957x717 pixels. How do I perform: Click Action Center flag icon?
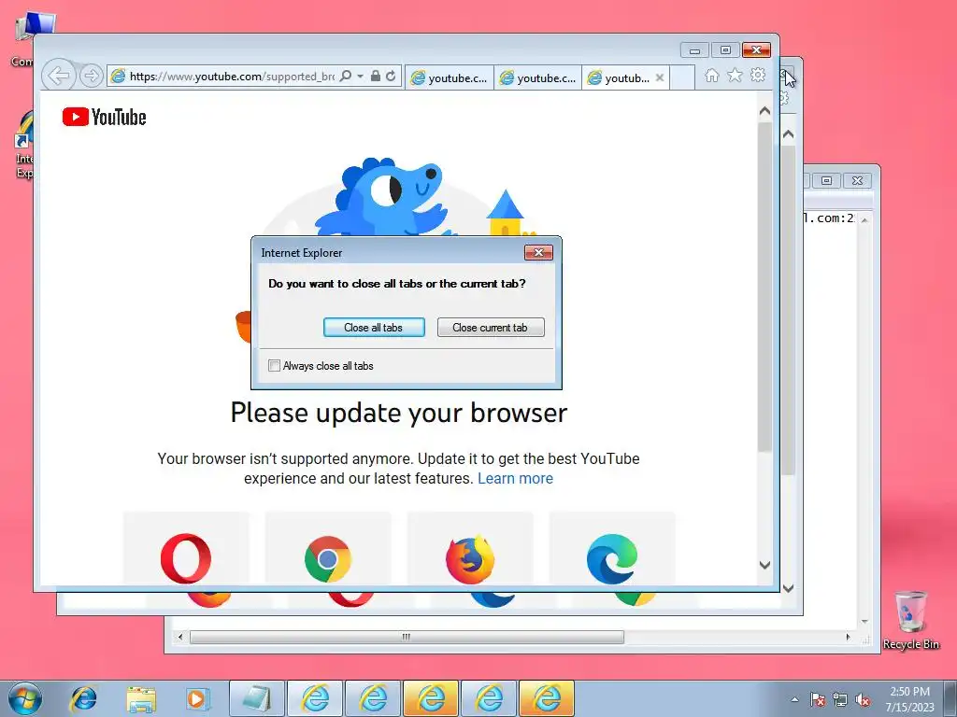(x=817, y=699)
